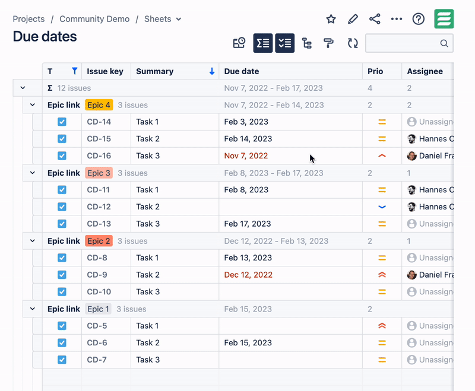Image resolution: width=475 pixels, height=391 pixels.
Task: Click the orange Epic 4 label swatch
Action: point(99,104)
